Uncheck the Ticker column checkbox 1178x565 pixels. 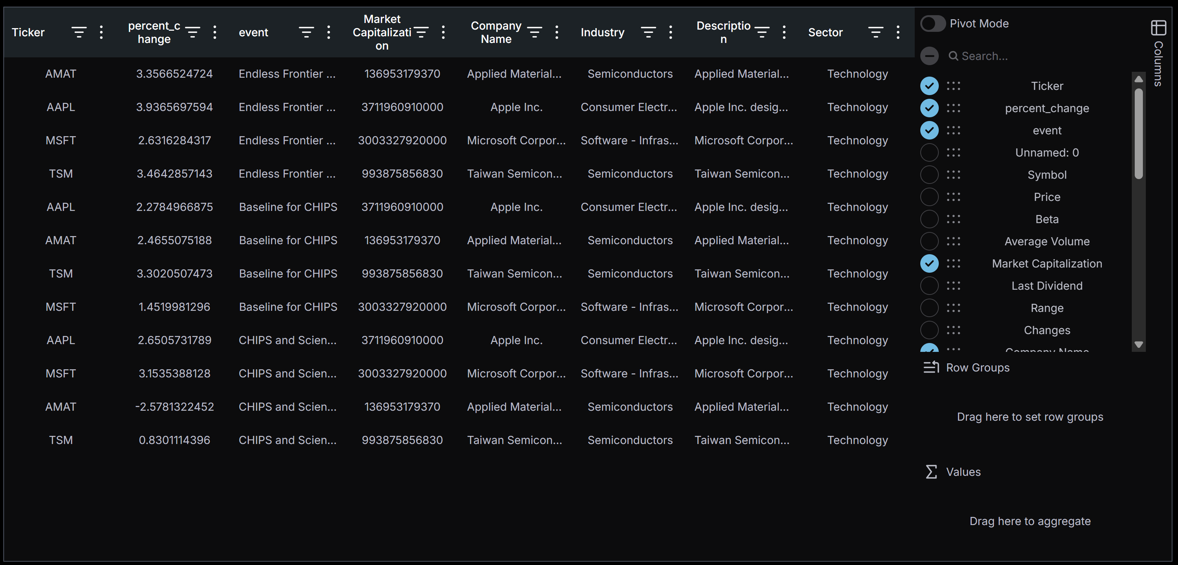[929, 86]
